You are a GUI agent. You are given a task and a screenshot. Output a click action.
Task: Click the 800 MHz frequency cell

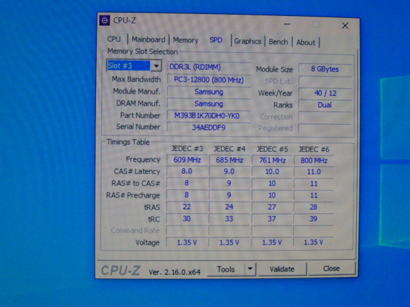[x=314, y=161]
